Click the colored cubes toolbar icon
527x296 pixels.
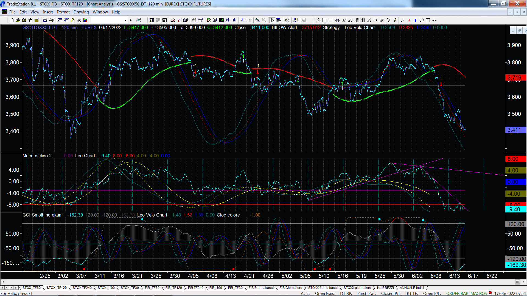coord(85,20)
